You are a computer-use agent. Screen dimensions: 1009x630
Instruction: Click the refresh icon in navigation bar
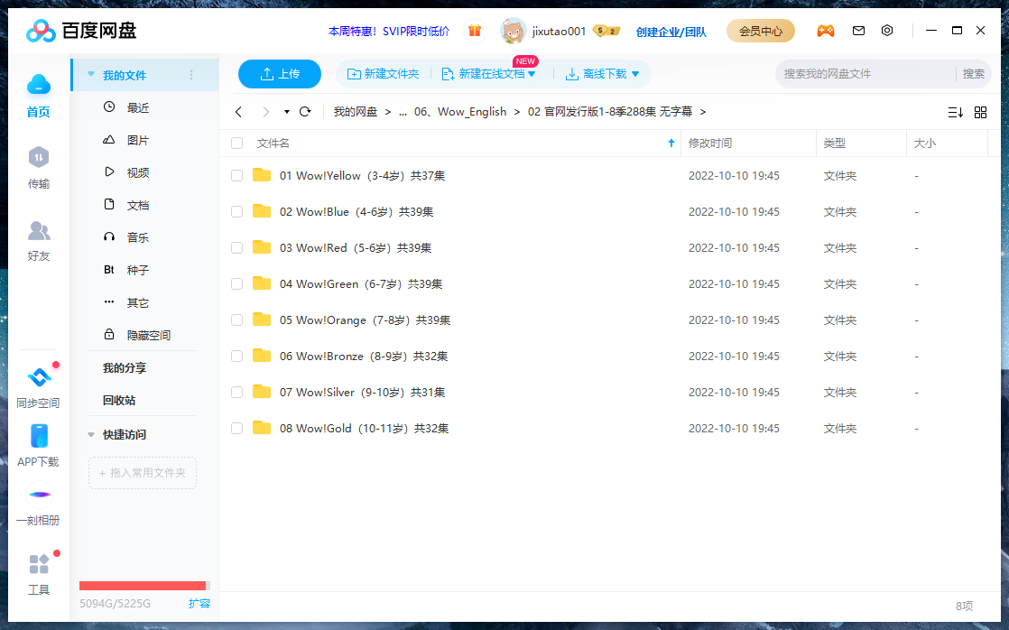(305, 112)
